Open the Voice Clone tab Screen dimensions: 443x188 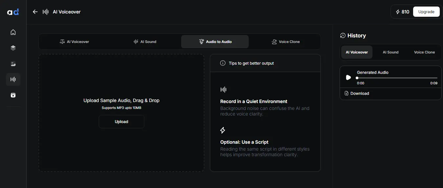pos(286,42)
